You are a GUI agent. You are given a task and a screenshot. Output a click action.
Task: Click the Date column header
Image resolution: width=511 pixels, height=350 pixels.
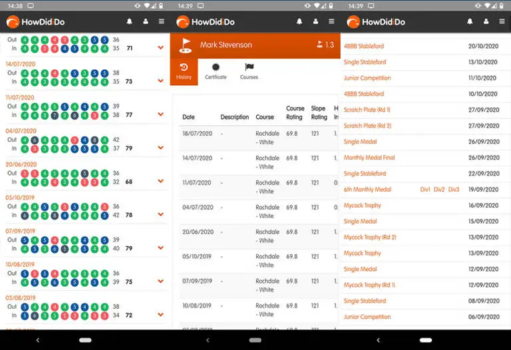click(188, 117)
